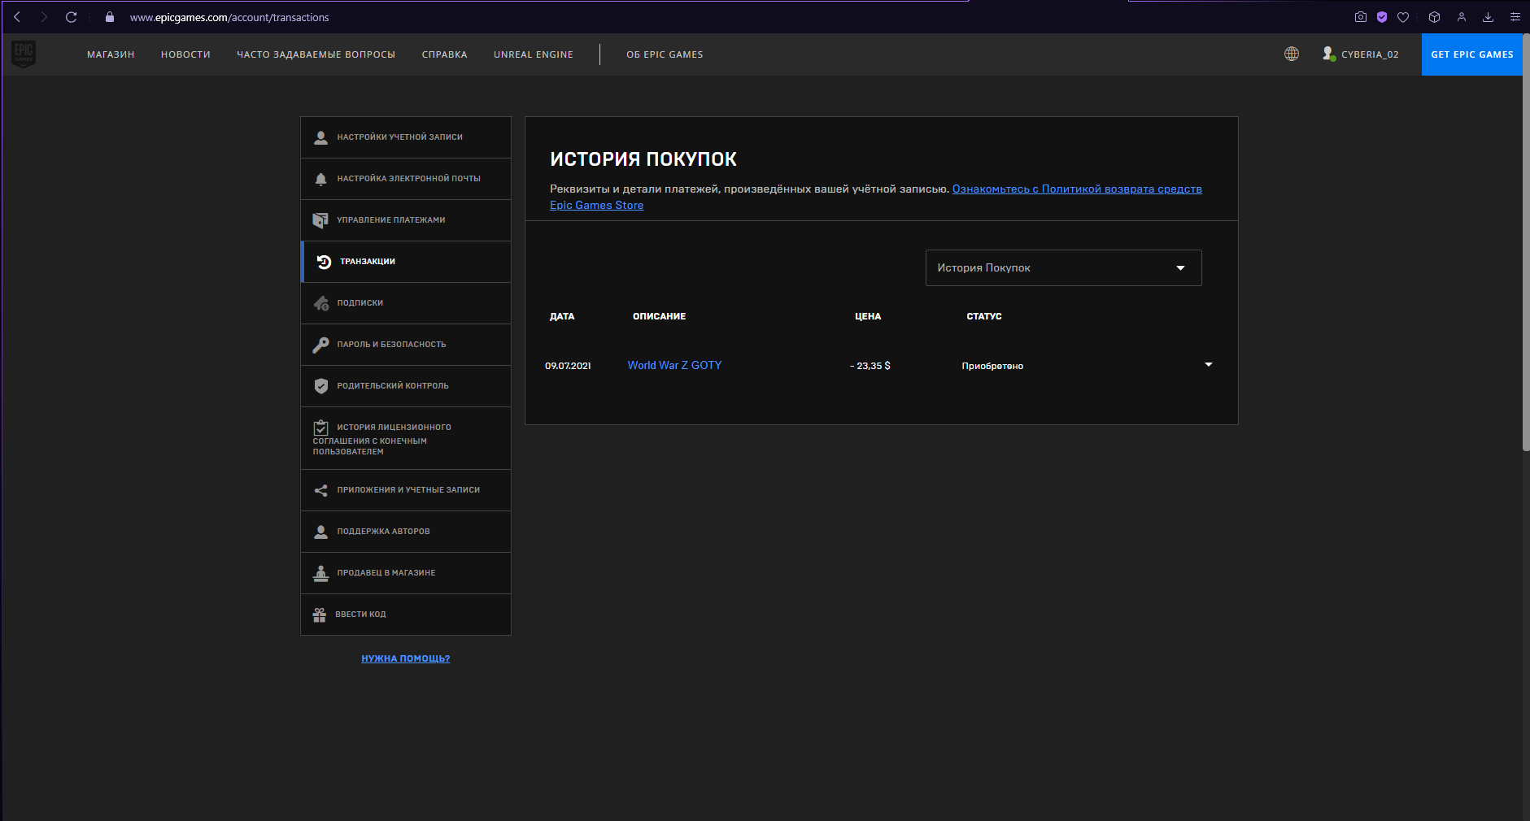1530x821 pixels.
Task: Click the ДАТА column header
Action: point(562,316)
